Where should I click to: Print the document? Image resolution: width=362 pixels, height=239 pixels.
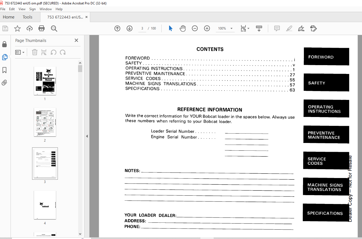point(42,28)
